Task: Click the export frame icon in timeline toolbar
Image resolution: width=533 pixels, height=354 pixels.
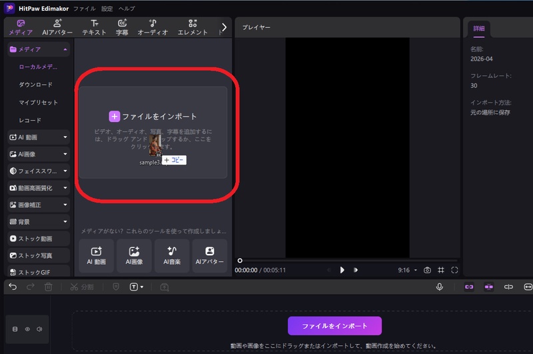Action: pos(165,287)
